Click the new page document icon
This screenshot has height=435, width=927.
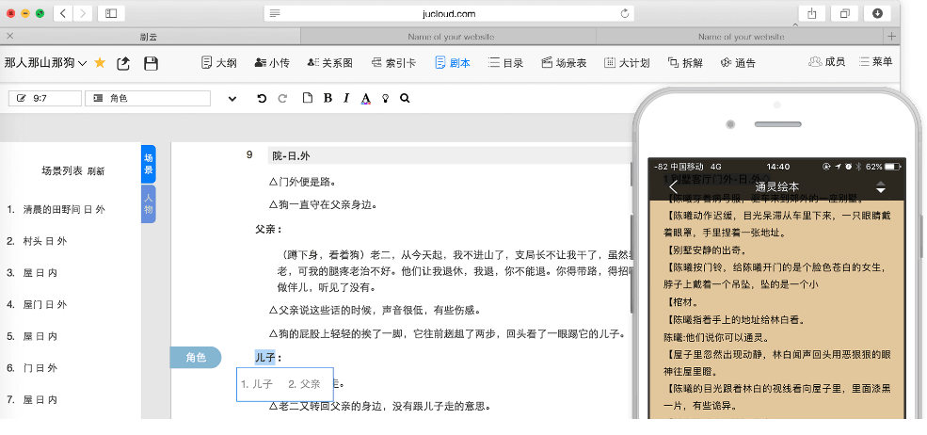pyautogui.click(x=308, y=98)
